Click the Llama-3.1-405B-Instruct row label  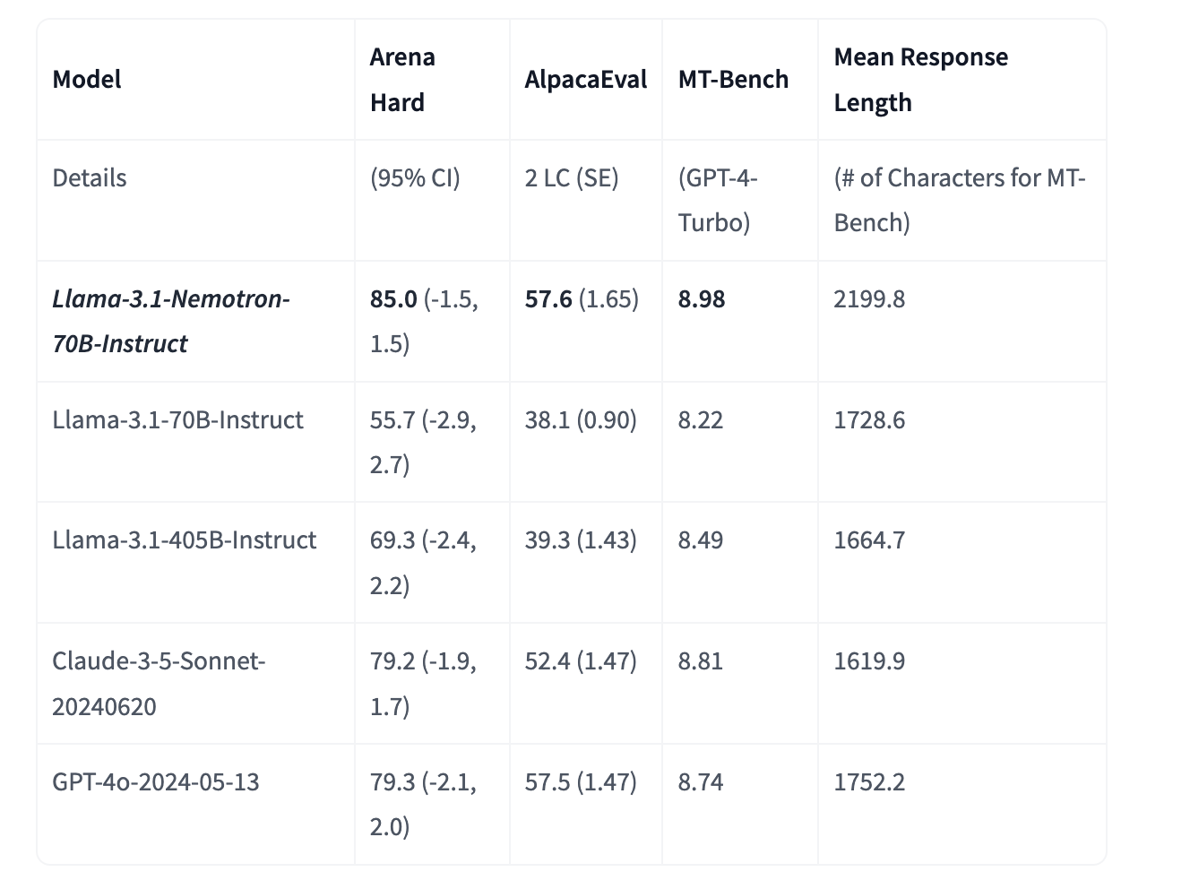184,540
